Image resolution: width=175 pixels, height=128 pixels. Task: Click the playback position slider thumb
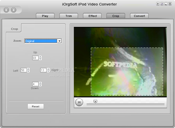pos(95,101)
